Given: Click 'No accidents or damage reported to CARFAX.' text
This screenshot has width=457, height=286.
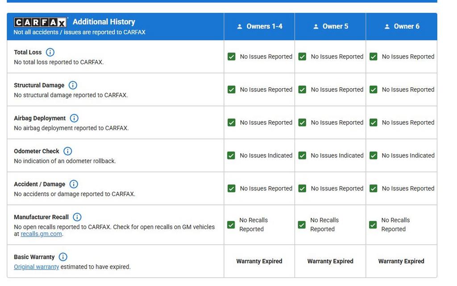Looking at the screenshot, I should point(75,194).
